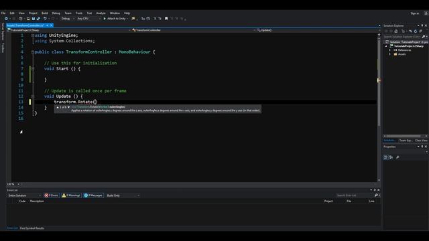
Task: Collapse the using directives outline
Action: pos(33,35)
